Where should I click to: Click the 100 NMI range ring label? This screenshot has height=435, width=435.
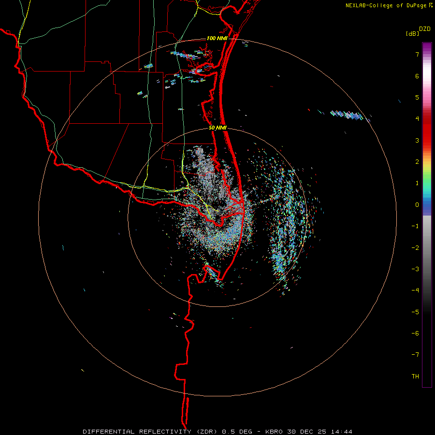point(217,38)
